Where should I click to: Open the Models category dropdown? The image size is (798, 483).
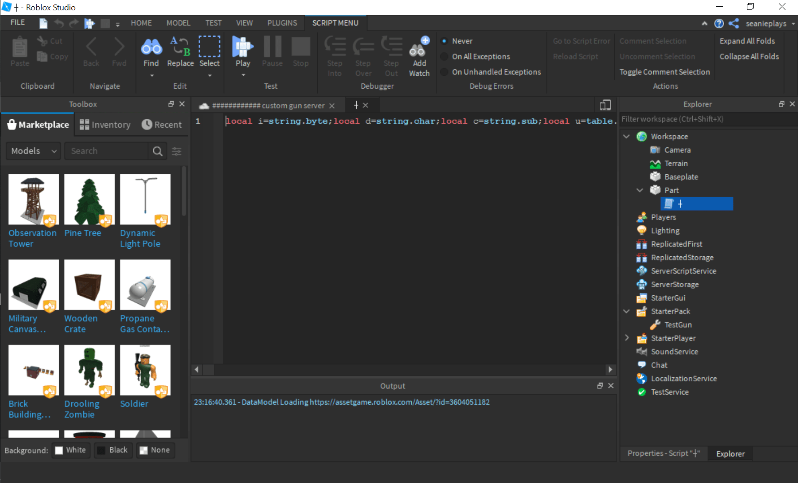tap(33, 151)
